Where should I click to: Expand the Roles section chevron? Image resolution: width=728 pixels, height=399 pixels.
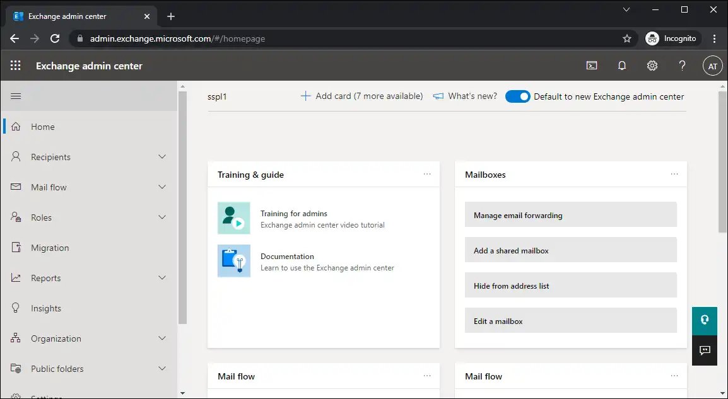(x=162, y=217)
